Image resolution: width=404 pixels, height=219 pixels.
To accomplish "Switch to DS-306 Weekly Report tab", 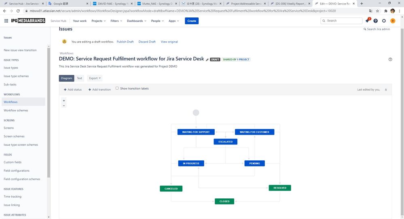I will [290, 4].
